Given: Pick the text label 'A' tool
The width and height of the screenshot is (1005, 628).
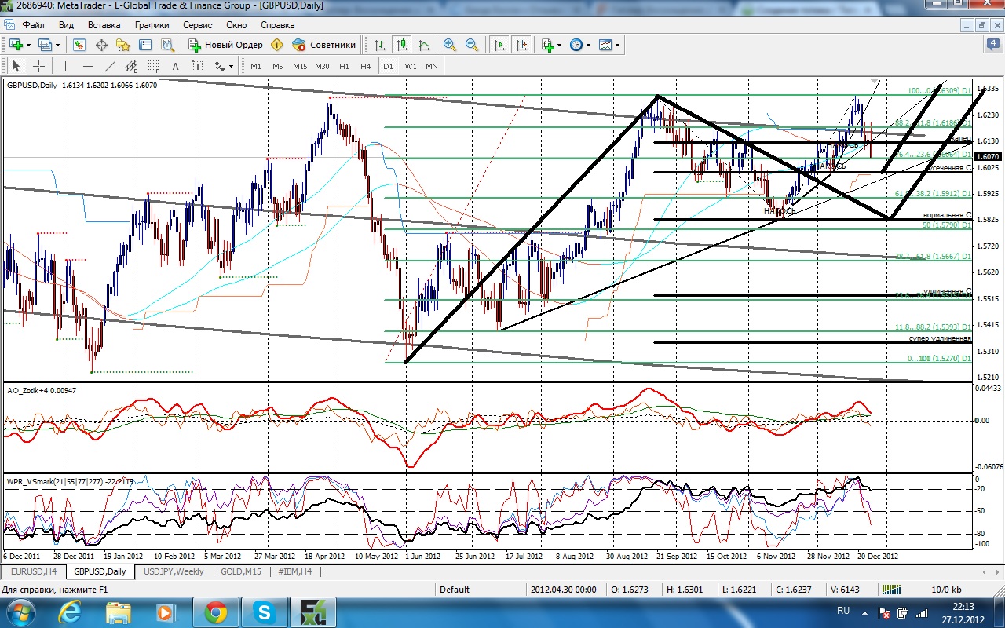Looking at the screenshot, I should (176, 66).
